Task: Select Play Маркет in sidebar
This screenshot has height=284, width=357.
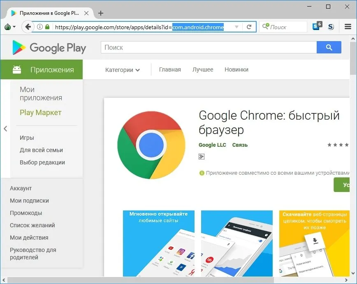Action: (x=41, y=113)
